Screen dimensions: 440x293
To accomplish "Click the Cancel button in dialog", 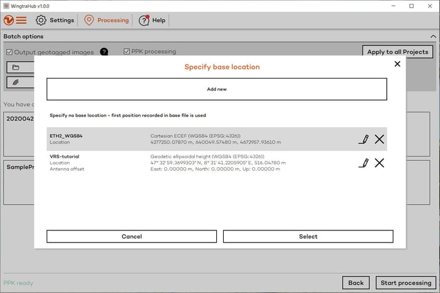I will pyautogui.click(x=131, y=236).
